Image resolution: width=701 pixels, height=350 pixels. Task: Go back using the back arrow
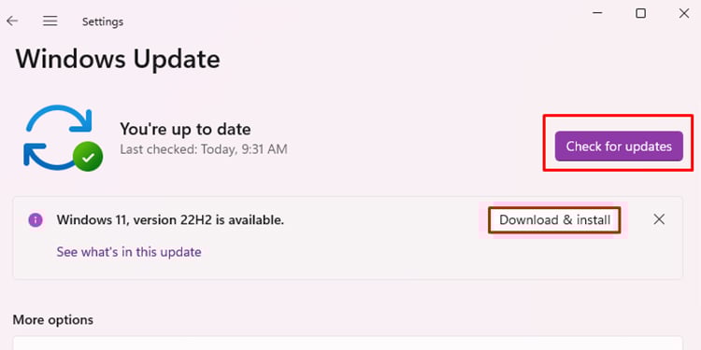(12, 21)
